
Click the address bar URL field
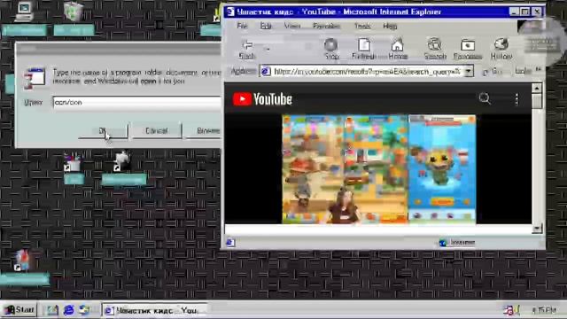click(x=367, y=72)
